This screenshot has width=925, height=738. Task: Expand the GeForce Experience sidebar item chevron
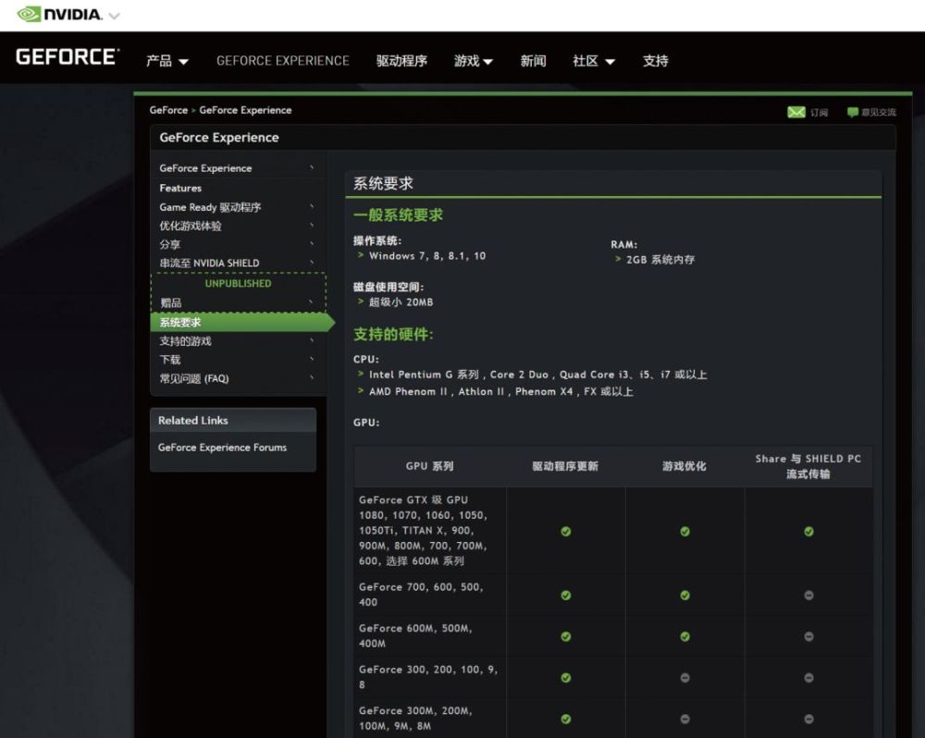(312, 168)
